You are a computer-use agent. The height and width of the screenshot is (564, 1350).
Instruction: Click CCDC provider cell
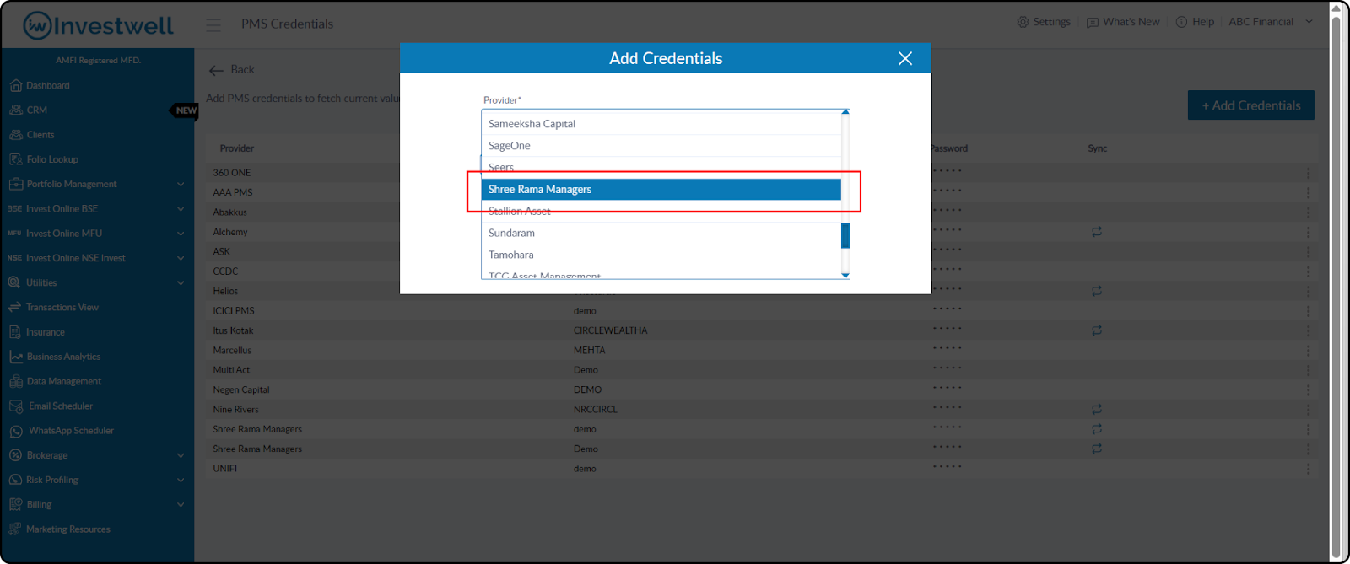(x=225, y=271)
